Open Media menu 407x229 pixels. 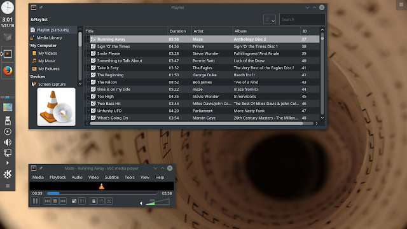pos(38,177)
